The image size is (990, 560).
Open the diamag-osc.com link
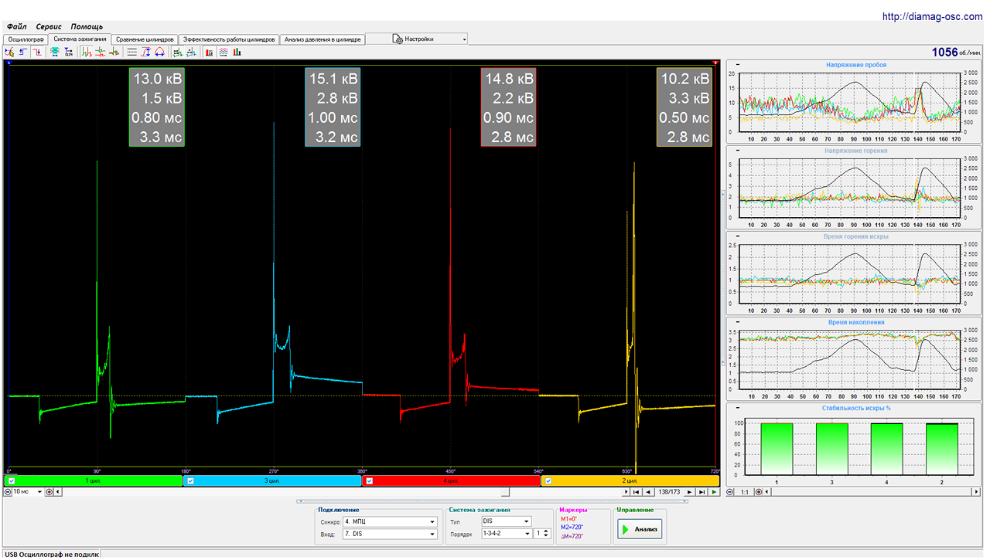pyautogui.click(x=934, y=16)
